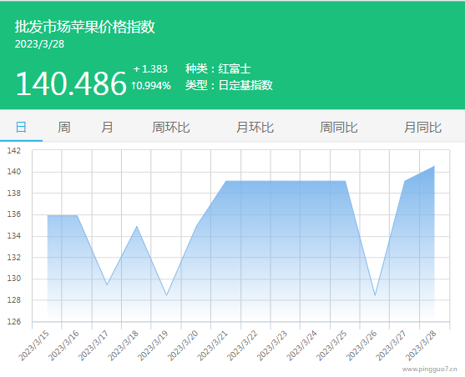Click the 种类：红富士 label
Viewport: 465px width, 377px height.
218,68
